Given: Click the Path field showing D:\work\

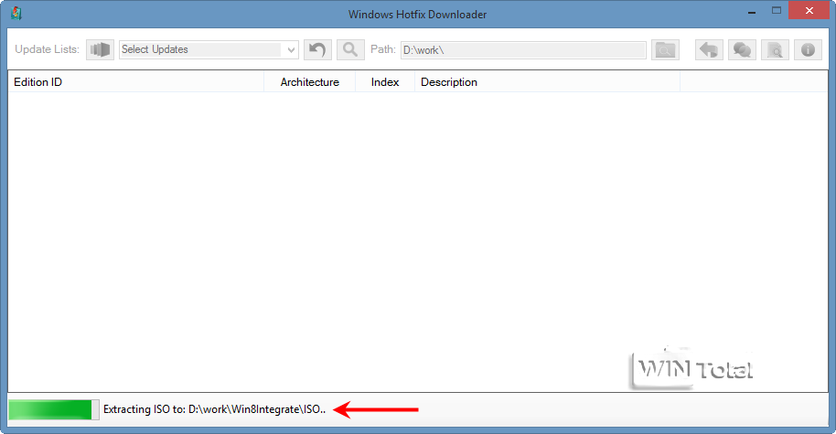Looking at the screenshot, I should coord(523,50).
